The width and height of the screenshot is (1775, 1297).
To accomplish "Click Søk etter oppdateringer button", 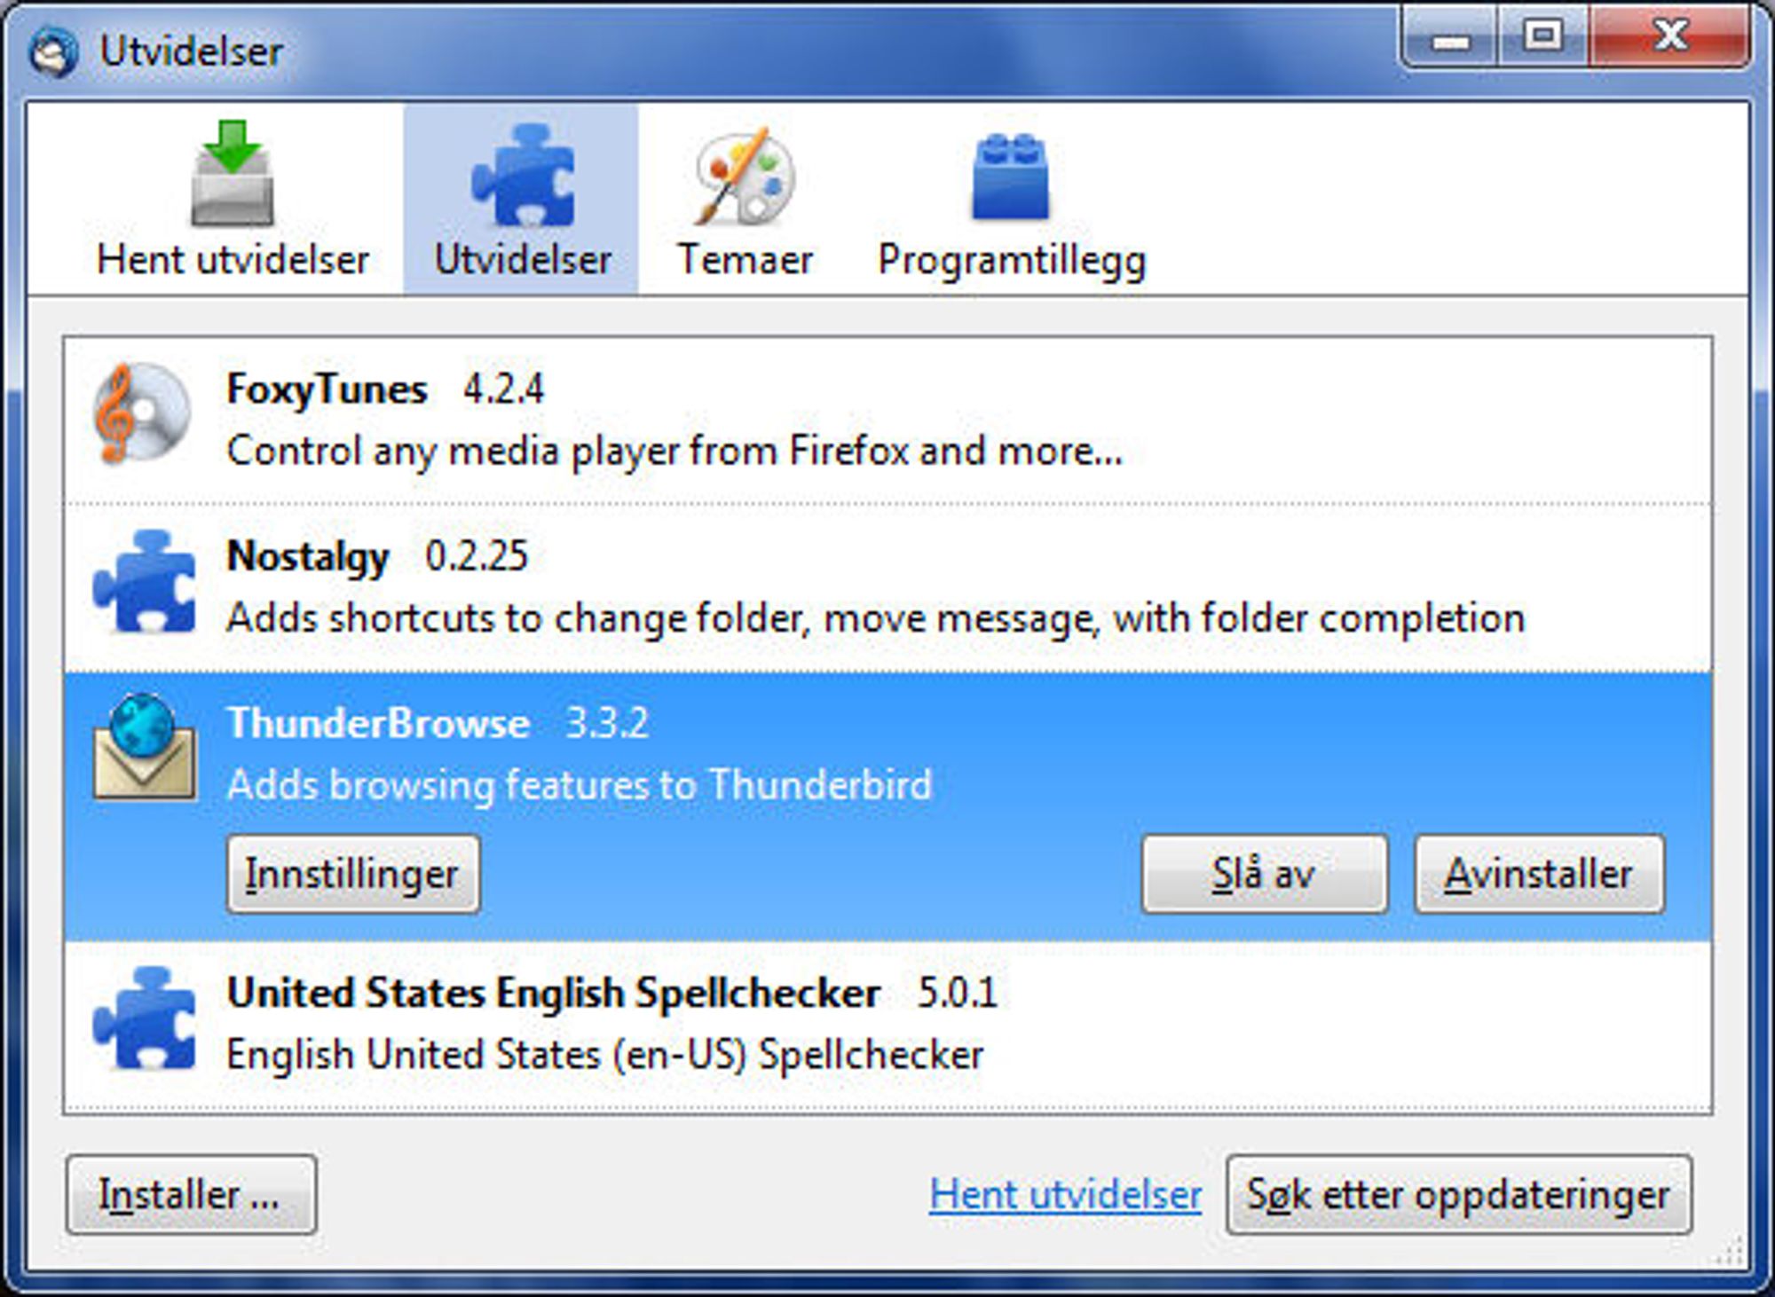I will pyautogui.click(x=1459, y=1194).
